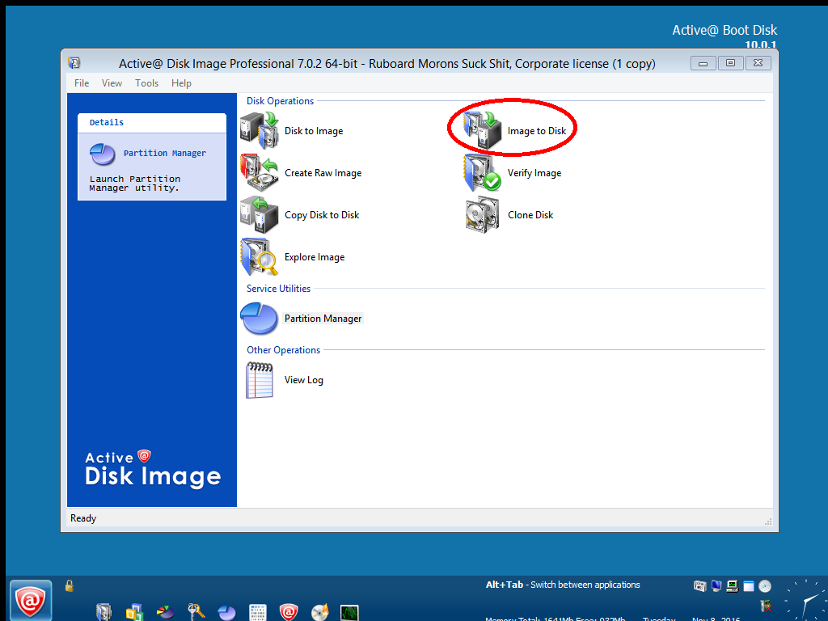Open the Tools menu
Viewport: 828px width, 621px height.
pos(146,82)
